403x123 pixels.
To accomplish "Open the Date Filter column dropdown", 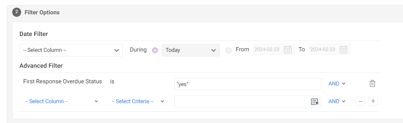I will coord(71,50).
